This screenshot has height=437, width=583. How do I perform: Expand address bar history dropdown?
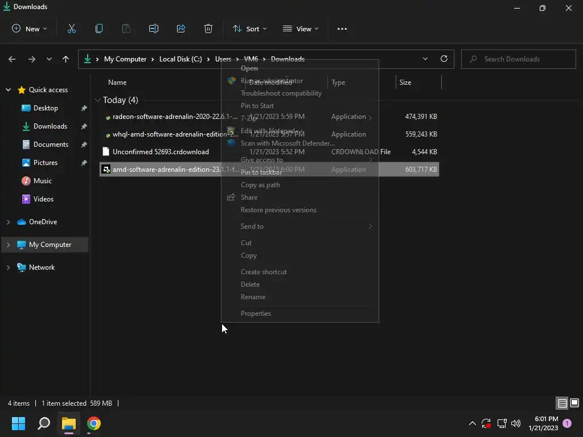point(425,59)
